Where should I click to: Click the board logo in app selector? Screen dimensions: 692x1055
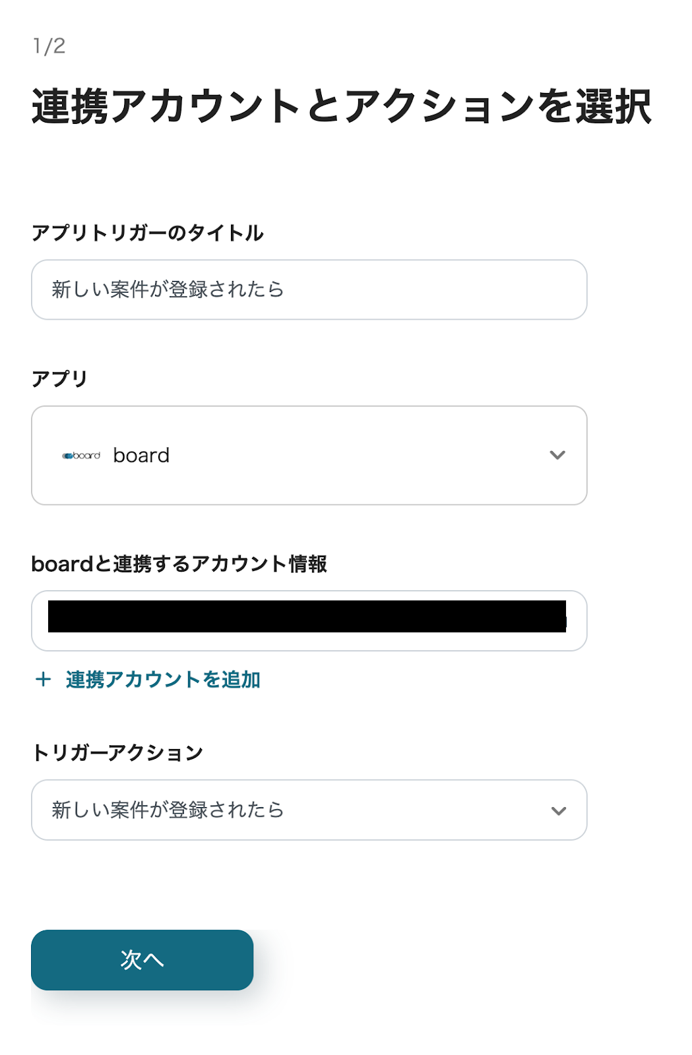(81, 456)
